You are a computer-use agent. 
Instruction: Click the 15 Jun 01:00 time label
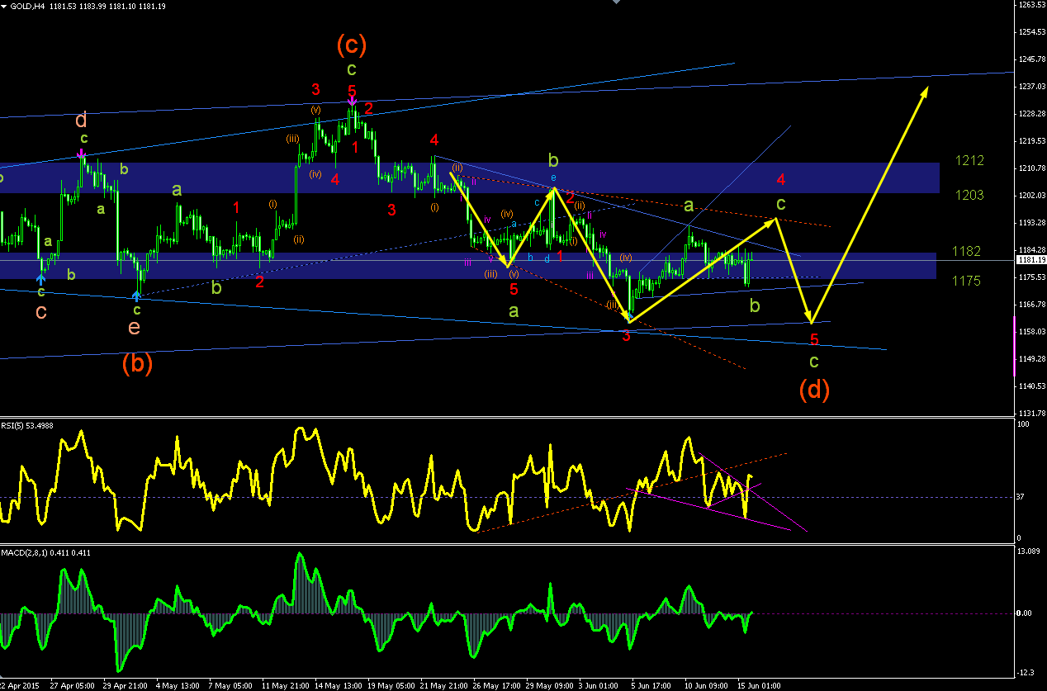click(x=760, y=685)
